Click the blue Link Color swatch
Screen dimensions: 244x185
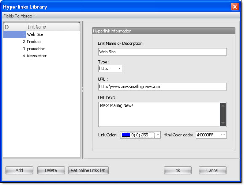126,135
